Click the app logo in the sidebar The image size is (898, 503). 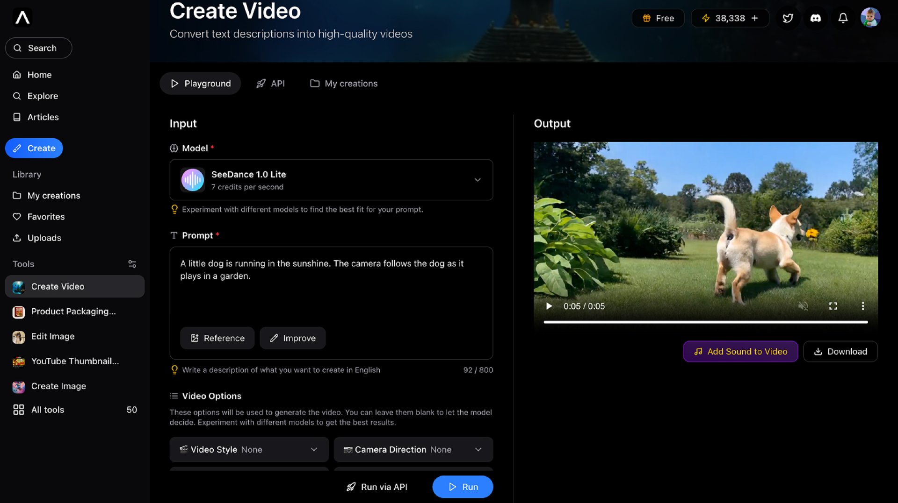click(22, 18)
